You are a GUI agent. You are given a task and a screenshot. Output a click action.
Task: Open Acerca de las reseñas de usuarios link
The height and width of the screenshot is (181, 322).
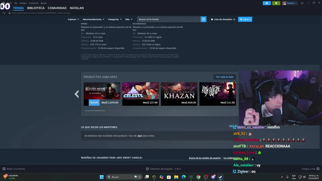[x=205, y=158]
